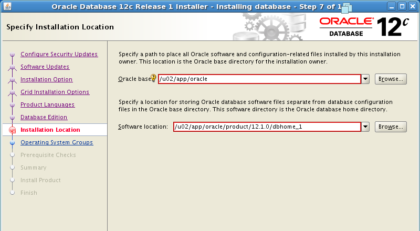420x231 pixels.
Task: Click into the Software location path field
Action: click(267, 127)
